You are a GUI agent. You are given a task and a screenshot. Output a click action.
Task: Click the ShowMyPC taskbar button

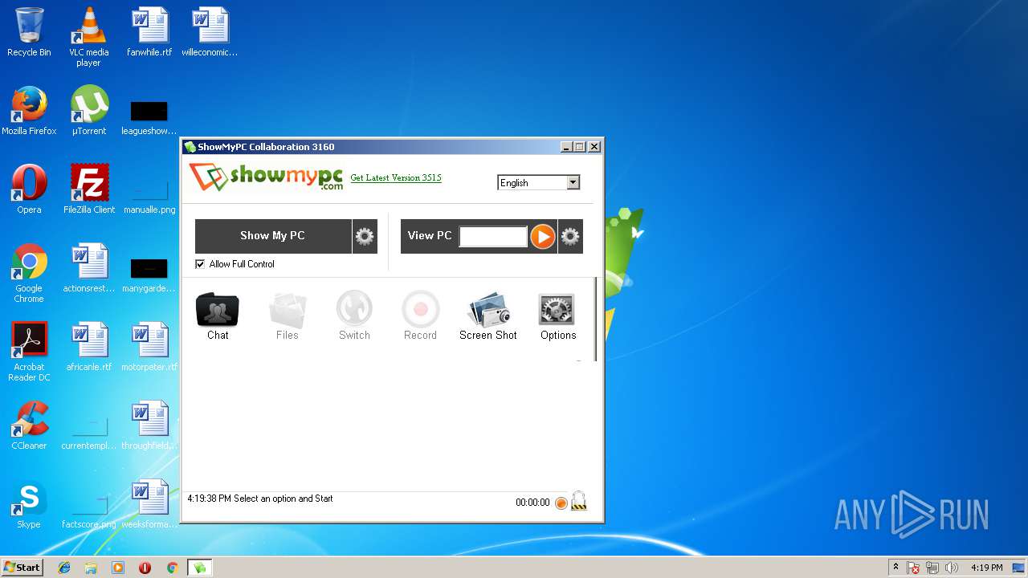pyautogui.click(x=199, y=568)
